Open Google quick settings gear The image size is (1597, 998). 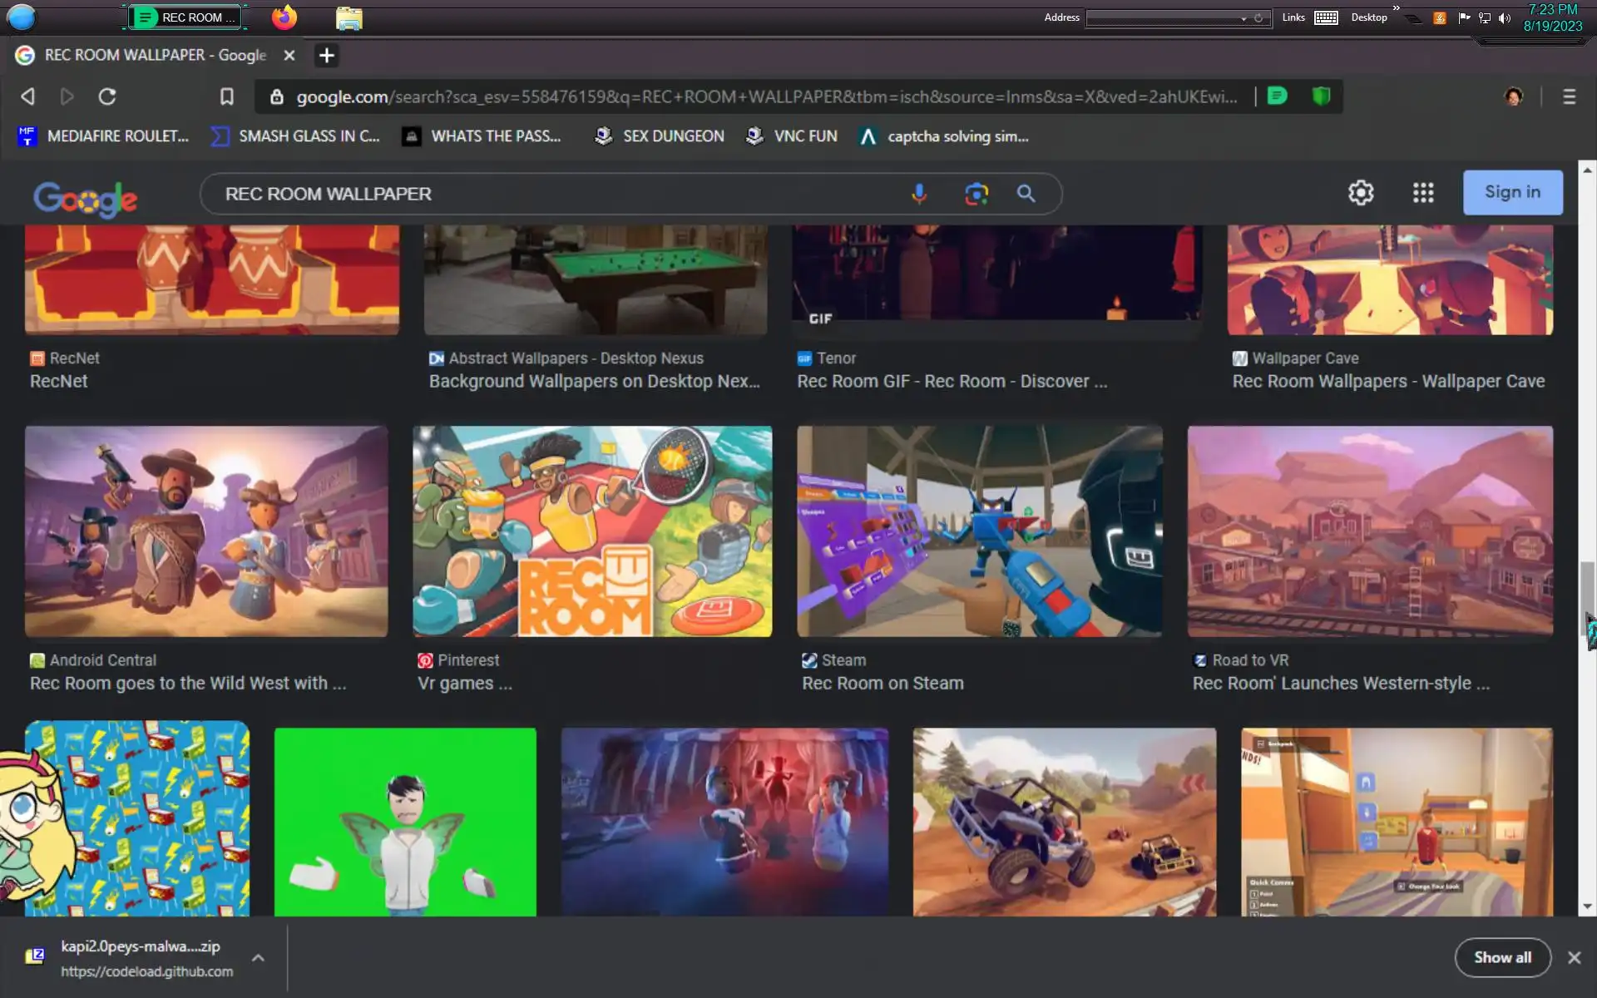1360,193
